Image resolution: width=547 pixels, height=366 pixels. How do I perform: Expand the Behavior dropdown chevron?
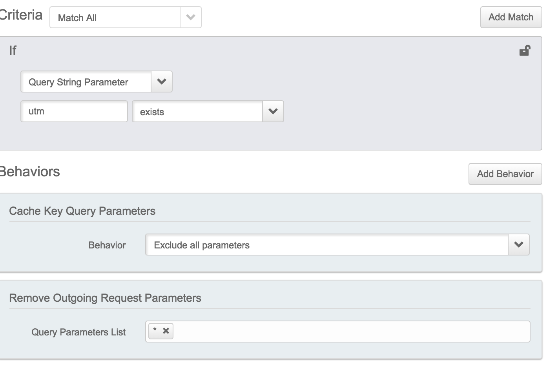[519, 245]
